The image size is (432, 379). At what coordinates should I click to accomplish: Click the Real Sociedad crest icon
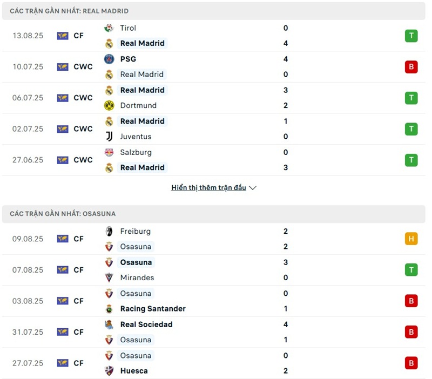click(x=109, y=324)
